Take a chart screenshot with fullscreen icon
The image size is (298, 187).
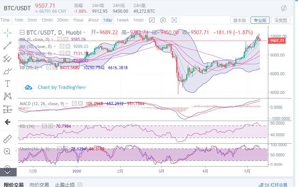coord(174,20)
